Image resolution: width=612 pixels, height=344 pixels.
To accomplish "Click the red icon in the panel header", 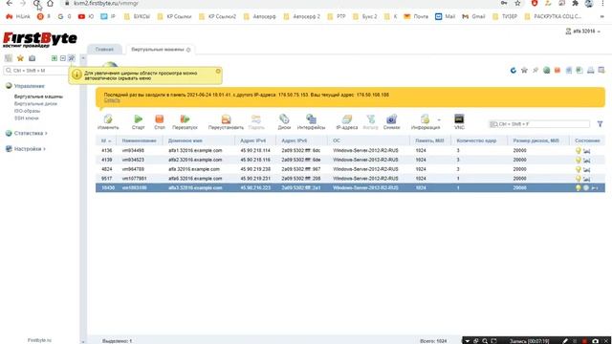I will [557, 70].
